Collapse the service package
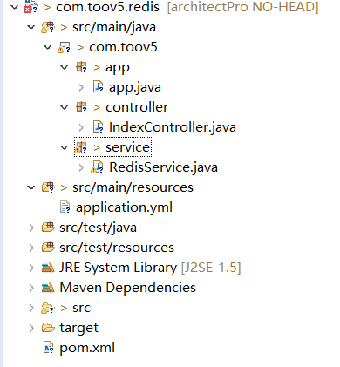Viewport: 340px width, 367px height. [x=64, y=147]
